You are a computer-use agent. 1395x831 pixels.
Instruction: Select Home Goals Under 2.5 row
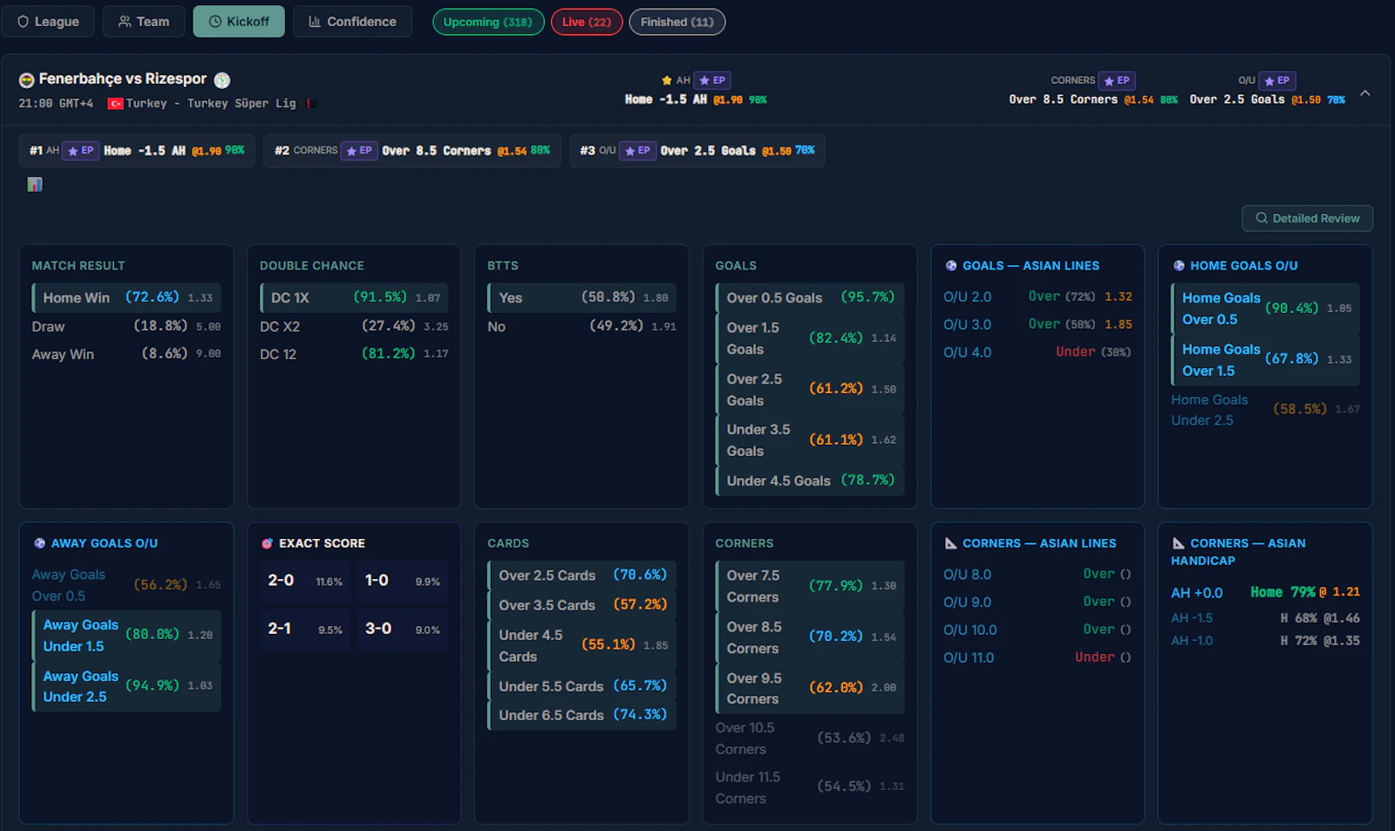click(1265, 410)
